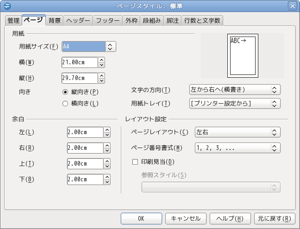The width and height of the screenshot is (300, 229).
Task: Select the 横向き landscape orientation
Action: [65, 103]
